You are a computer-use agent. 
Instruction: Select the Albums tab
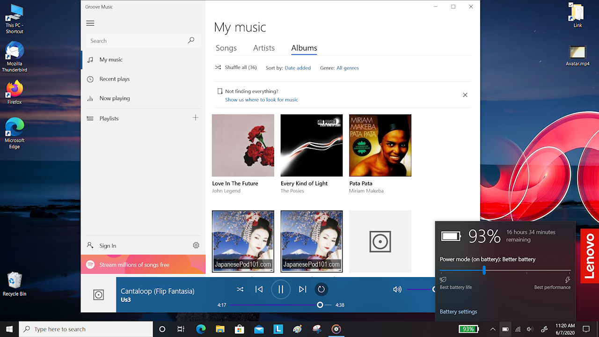[x=304, y=48]
